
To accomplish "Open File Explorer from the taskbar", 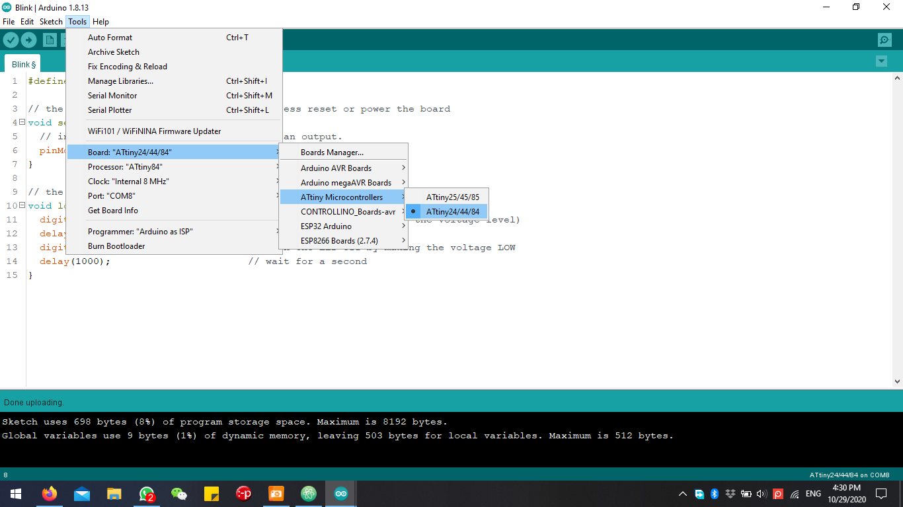I will 114,494.
